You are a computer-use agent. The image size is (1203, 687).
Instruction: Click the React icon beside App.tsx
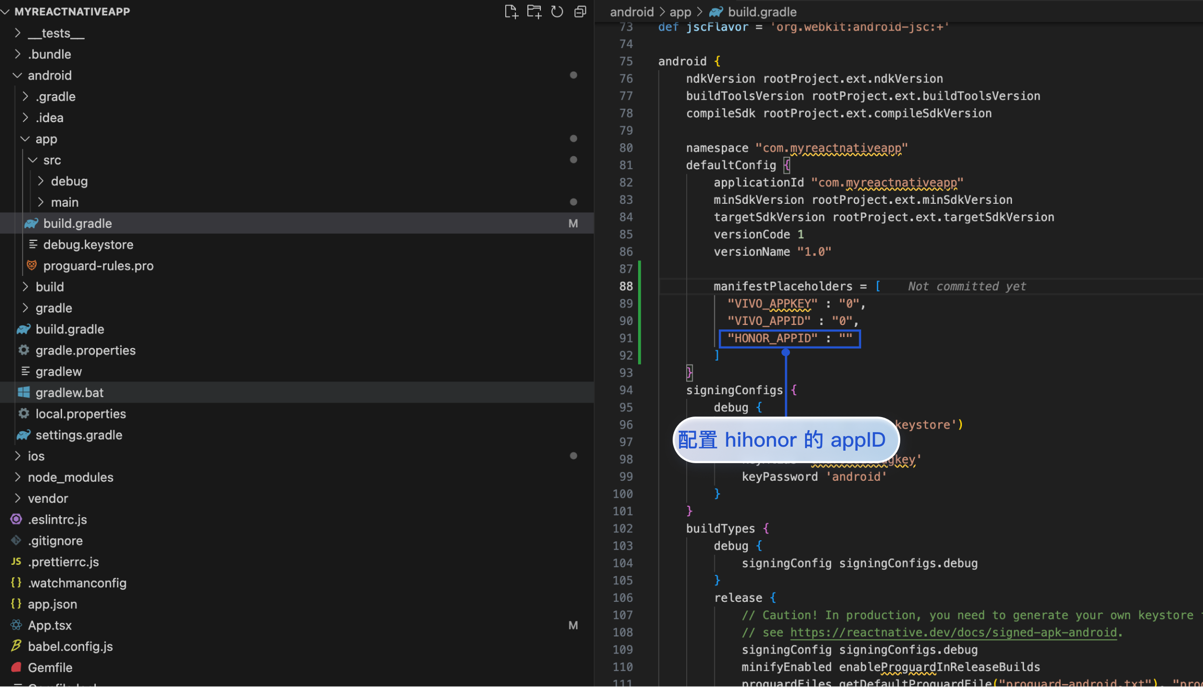[x=16, y=625]
